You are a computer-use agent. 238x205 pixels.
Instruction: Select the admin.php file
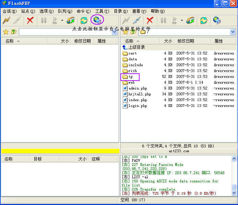tap(137, 88)
